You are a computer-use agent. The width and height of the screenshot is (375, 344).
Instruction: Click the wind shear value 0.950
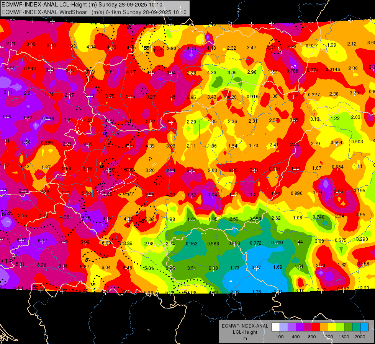tap(255, 219)
